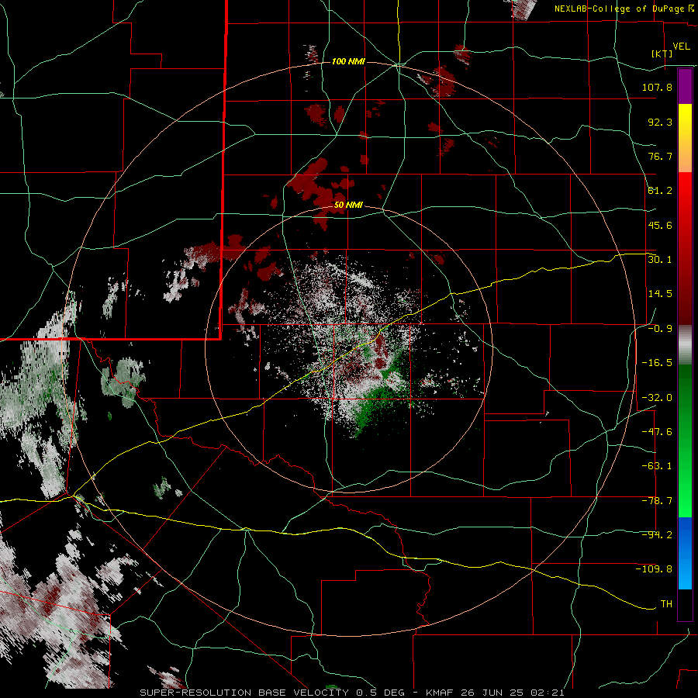Click the -63.1 legend value
Viewport: 698px width, 698px height.
coord(657,466)
